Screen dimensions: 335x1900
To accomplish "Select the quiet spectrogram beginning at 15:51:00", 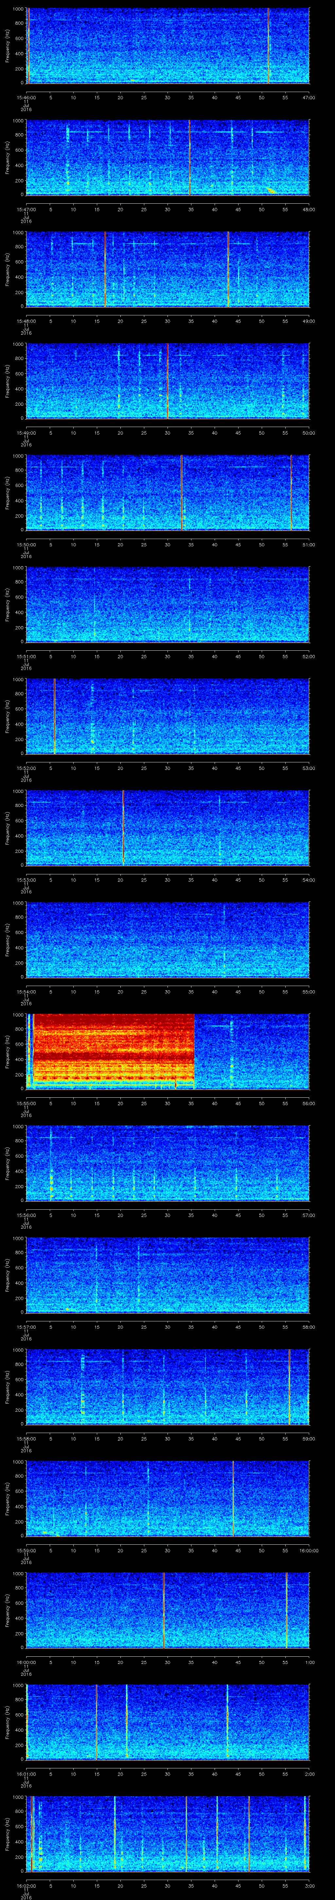I will [168, 605].
